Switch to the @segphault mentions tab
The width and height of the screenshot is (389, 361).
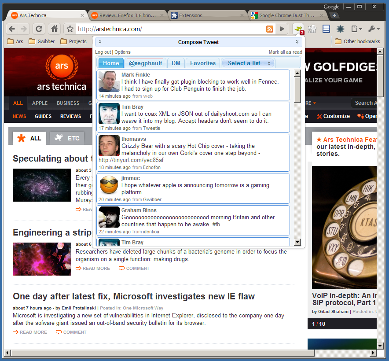pyautogui.click(x=145, y=63)
